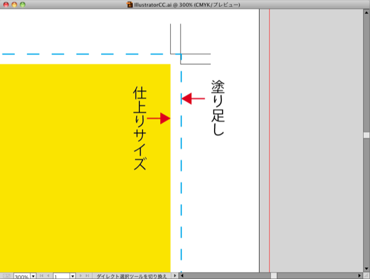Click the green window zoom button
The height and width of the screenshot is (279, 370).
point(23,4)
